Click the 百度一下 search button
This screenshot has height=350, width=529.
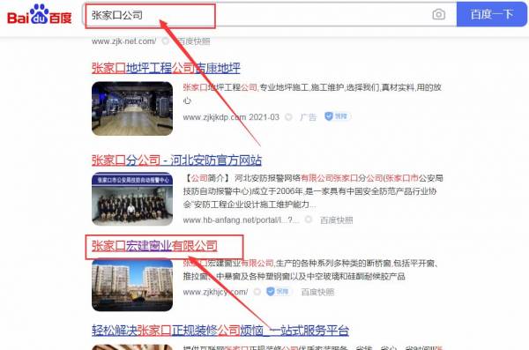click(x=492, y=14)
